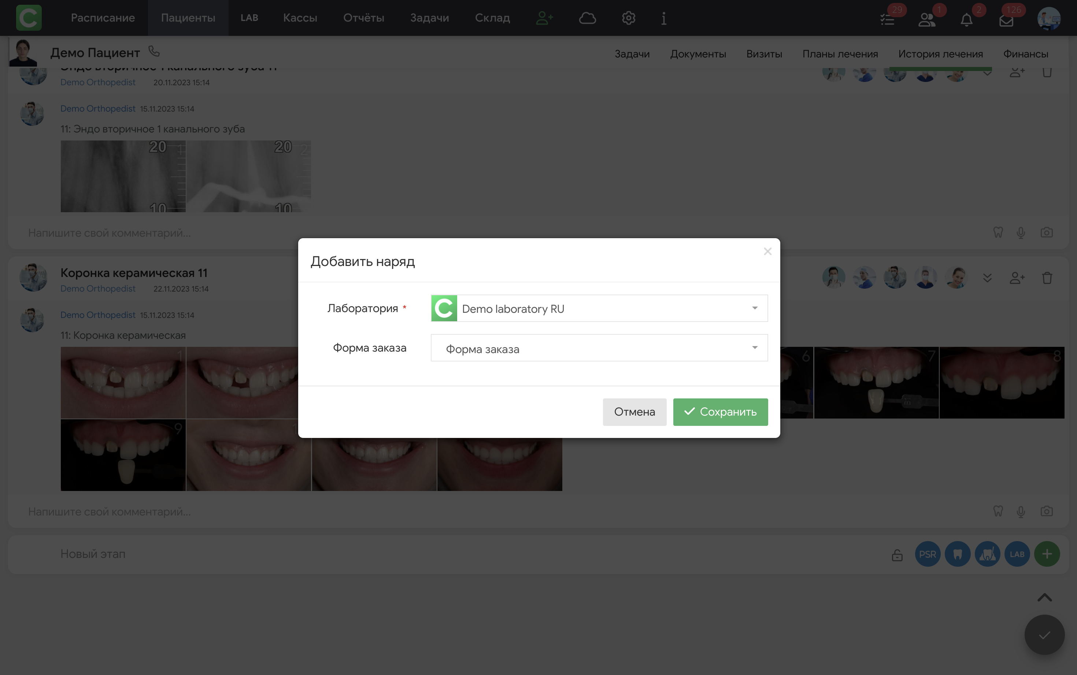
Task: Open the Кассы menu
Action: coord(300,18)
